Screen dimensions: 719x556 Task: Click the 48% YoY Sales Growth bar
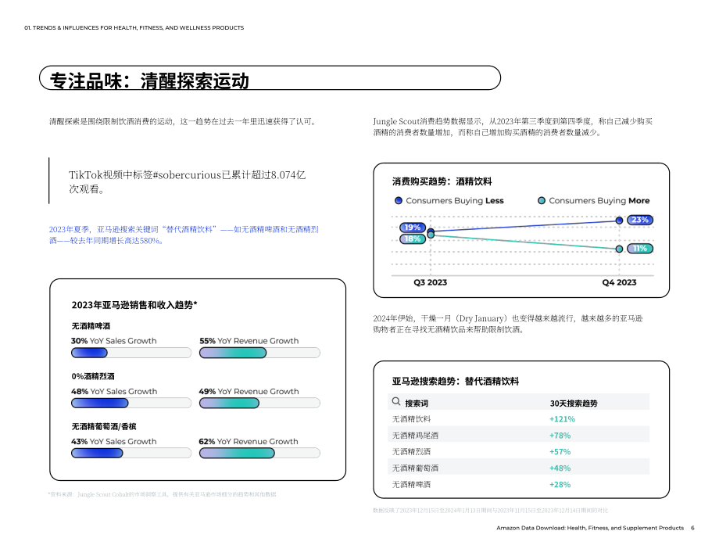[131, 404]
